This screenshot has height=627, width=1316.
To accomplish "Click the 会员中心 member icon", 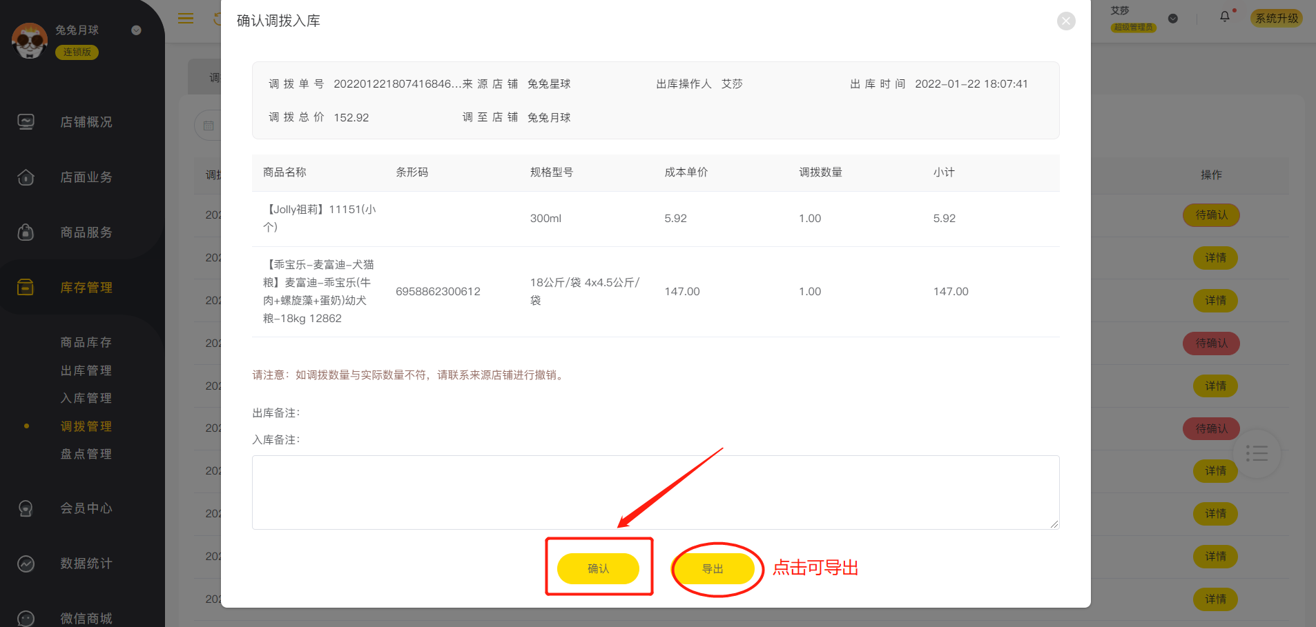I will pyautogui.click(x=26, y=508).
